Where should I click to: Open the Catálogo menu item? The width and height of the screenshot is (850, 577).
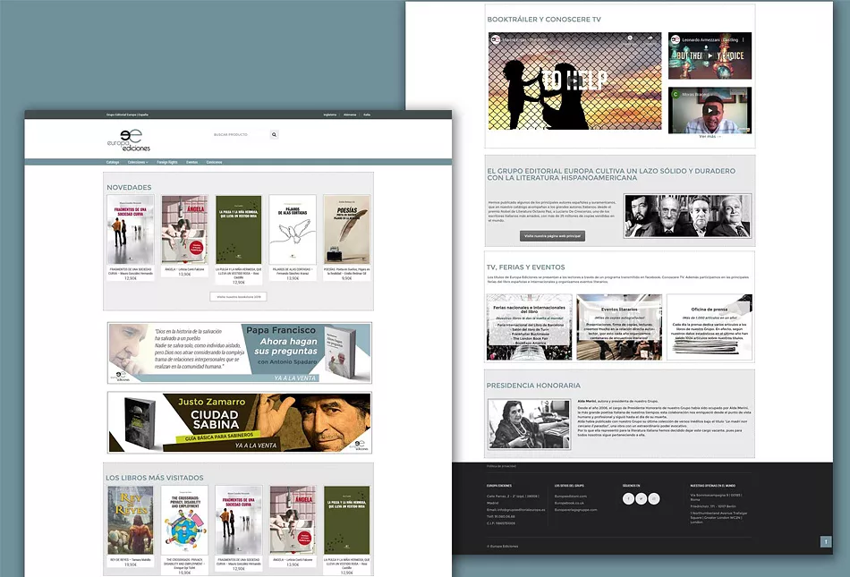pyautogui.click(x=113, y=162)
